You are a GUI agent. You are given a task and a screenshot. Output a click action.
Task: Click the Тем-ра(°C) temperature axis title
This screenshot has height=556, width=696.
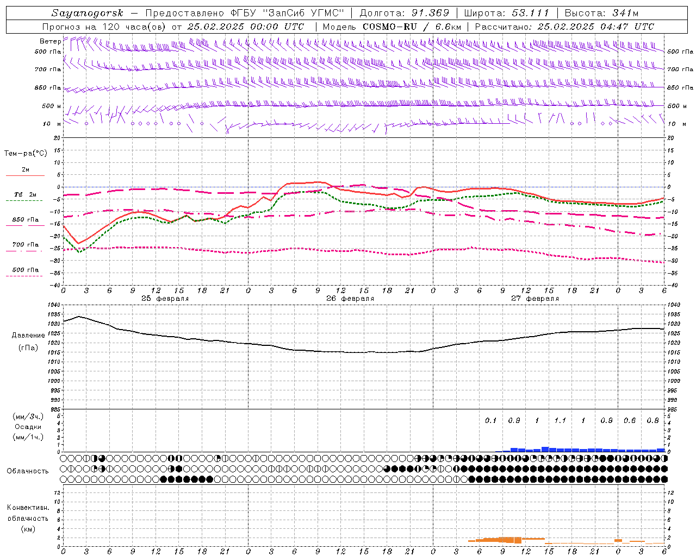(x=26, y=154)
